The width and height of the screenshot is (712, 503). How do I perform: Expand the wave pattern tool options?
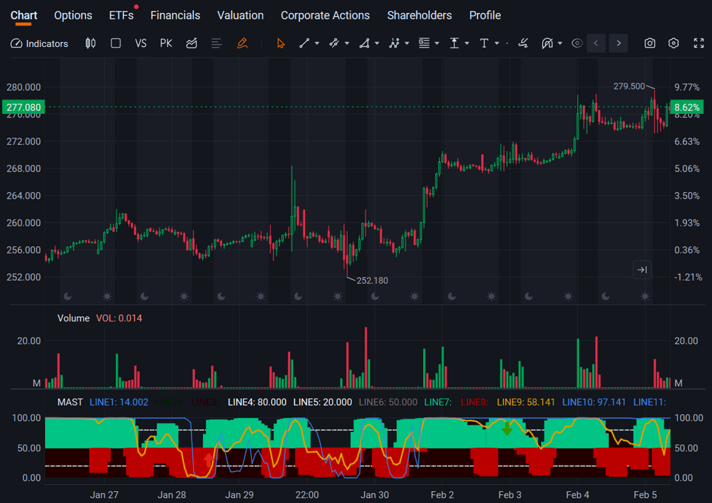pos(407,43)
